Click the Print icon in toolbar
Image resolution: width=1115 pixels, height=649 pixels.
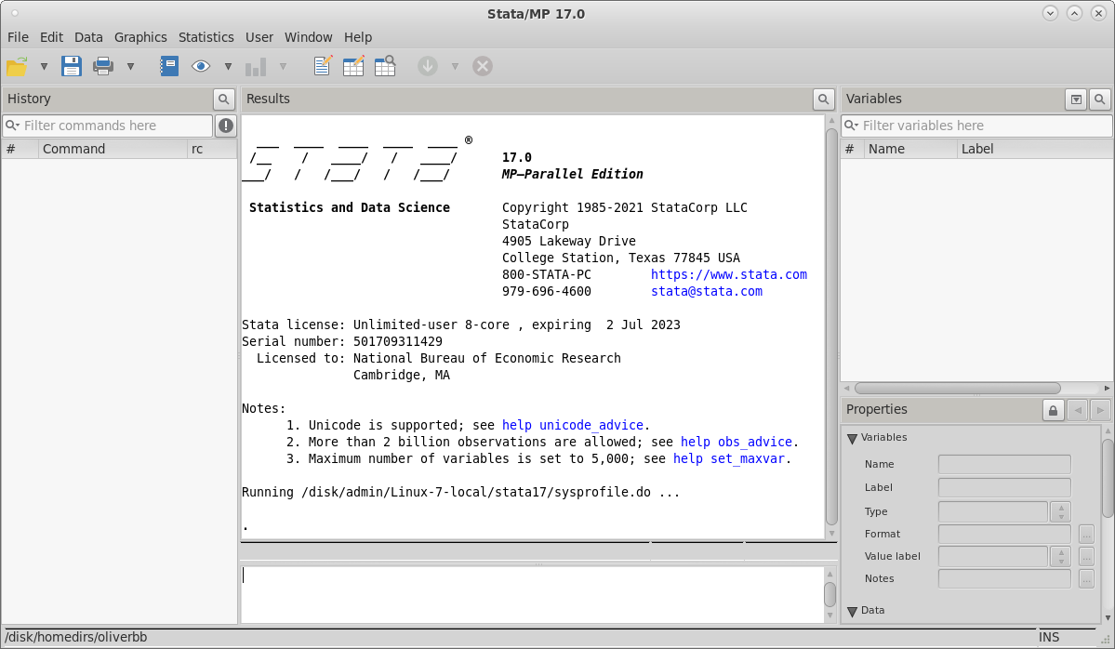(x=102, y=66)
